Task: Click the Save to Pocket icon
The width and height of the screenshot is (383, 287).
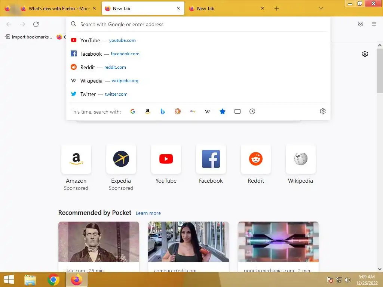Action: (361, 24)
